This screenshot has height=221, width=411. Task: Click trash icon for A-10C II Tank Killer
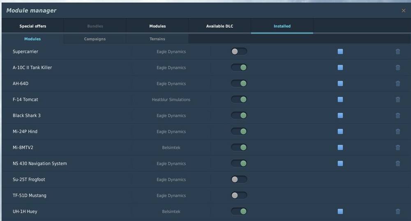[x=397, y=67]
